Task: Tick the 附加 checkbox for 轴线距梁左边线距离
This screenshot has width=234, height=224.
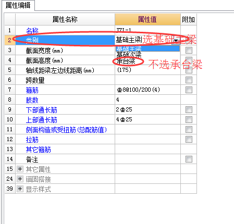Action: (x=189, y=70)
